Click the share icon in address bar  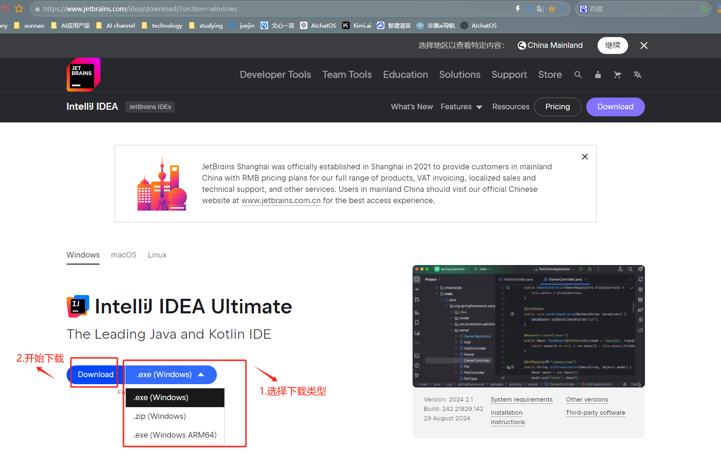pos(529,8)
